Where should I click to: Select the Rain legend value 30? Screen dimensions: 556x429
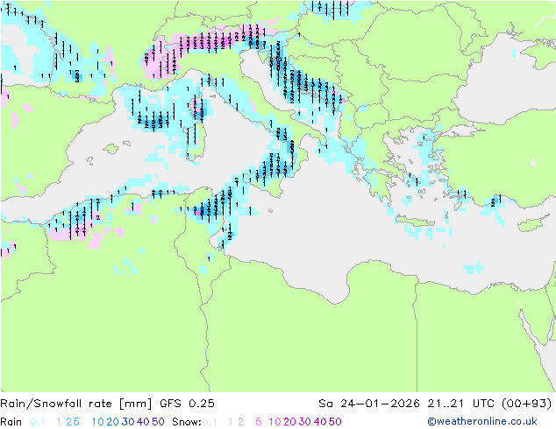click(128, 422)
